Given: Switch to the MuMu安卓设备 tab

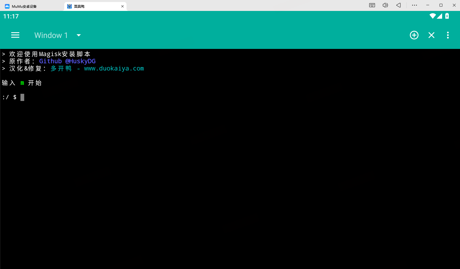Looking at the screenshot, I should coord(24,6).
